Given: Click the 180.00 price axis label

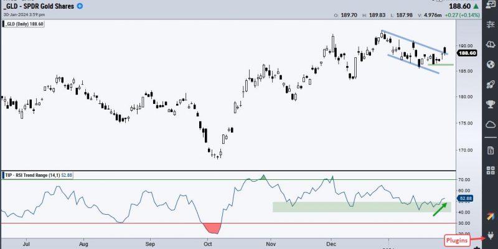Looking at the screenshot, I should 466,97.
